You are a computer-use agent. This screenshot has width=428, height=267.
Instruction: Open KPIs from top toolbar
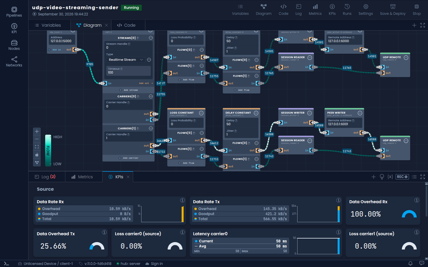(332, 10)
